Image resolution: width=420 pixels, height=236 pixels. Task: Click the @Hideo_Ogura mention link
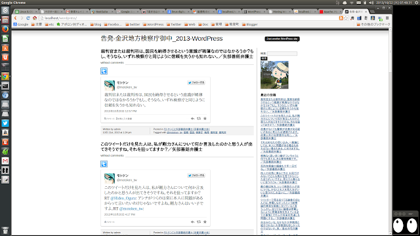pos(123,198)
